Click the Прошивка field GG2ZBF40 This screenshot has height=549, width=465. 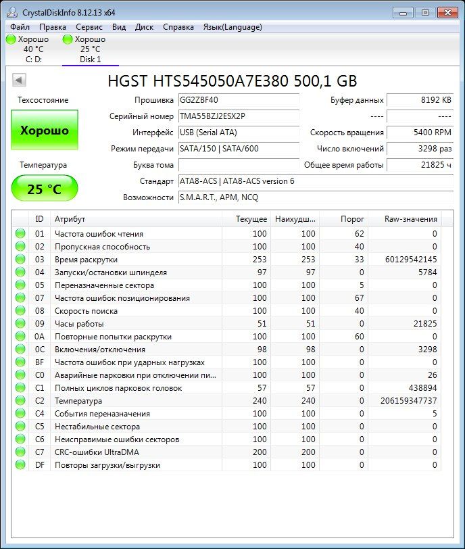coord(239,100)
